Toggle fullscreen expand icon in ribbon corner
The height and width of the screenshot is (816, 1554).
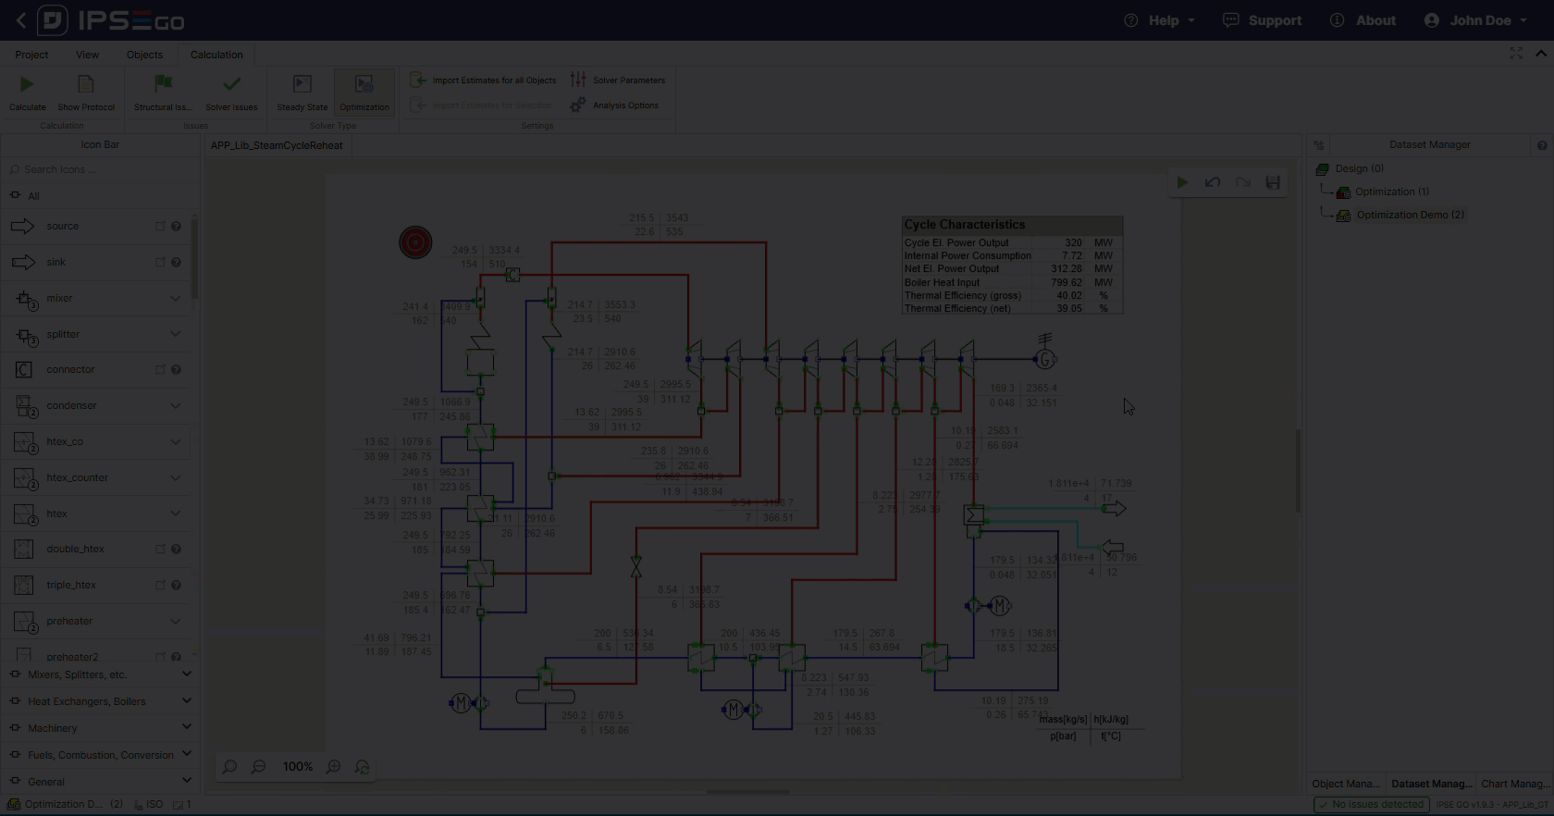(x=1516, y=54)
